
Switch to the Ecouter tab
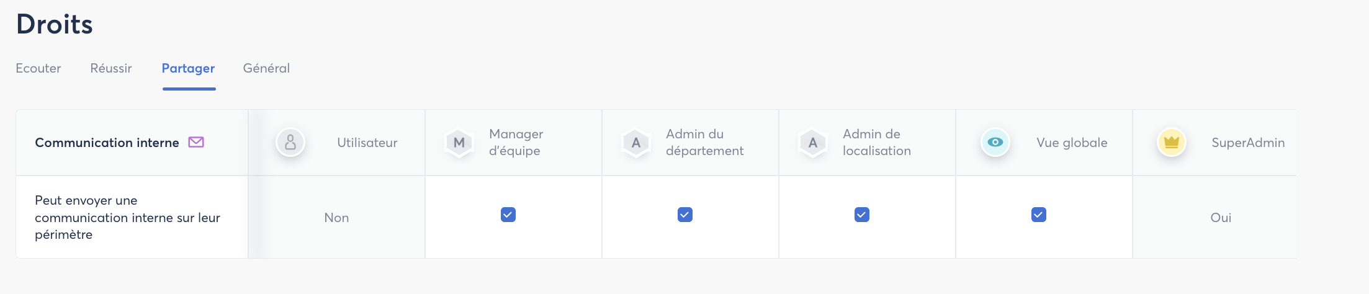click(x=38, y=68)
